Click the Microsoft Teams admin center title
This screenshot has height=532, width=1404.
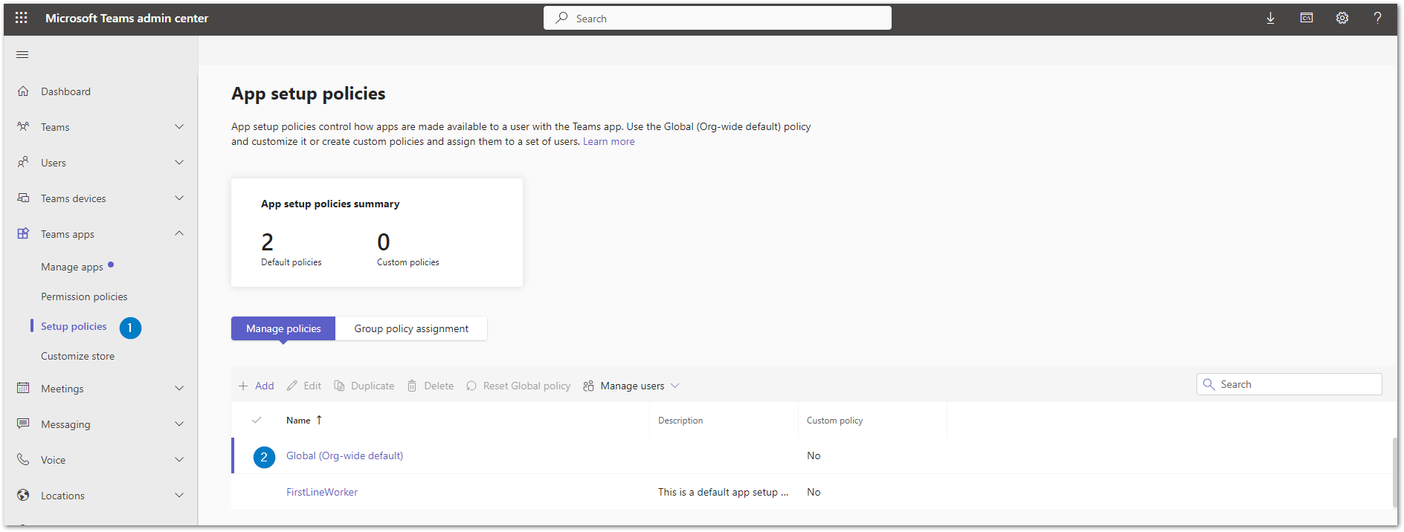pos(126,18)
